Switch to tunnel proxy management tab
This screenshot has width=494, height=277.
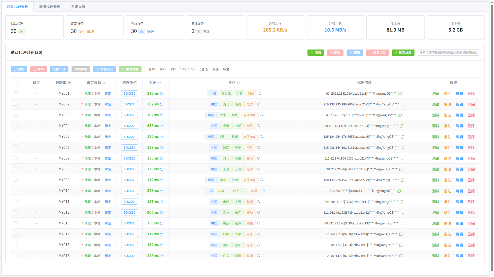coord(50,7)
